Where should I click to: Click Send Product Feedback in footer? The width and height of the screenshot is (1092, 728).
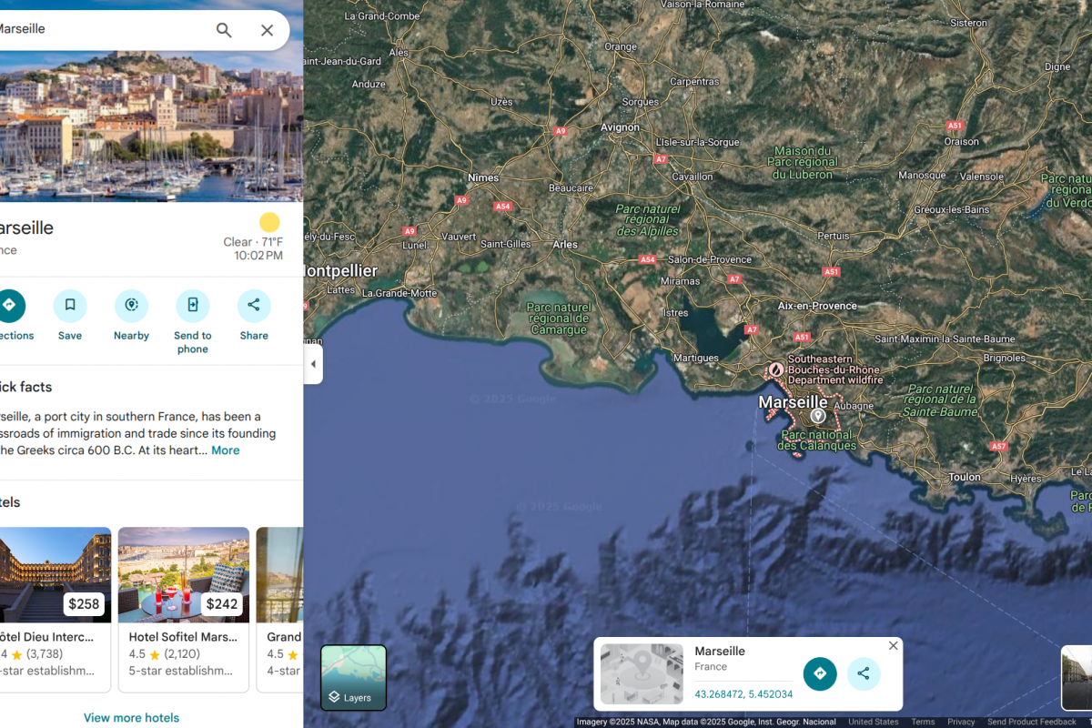coord(1031,722)
